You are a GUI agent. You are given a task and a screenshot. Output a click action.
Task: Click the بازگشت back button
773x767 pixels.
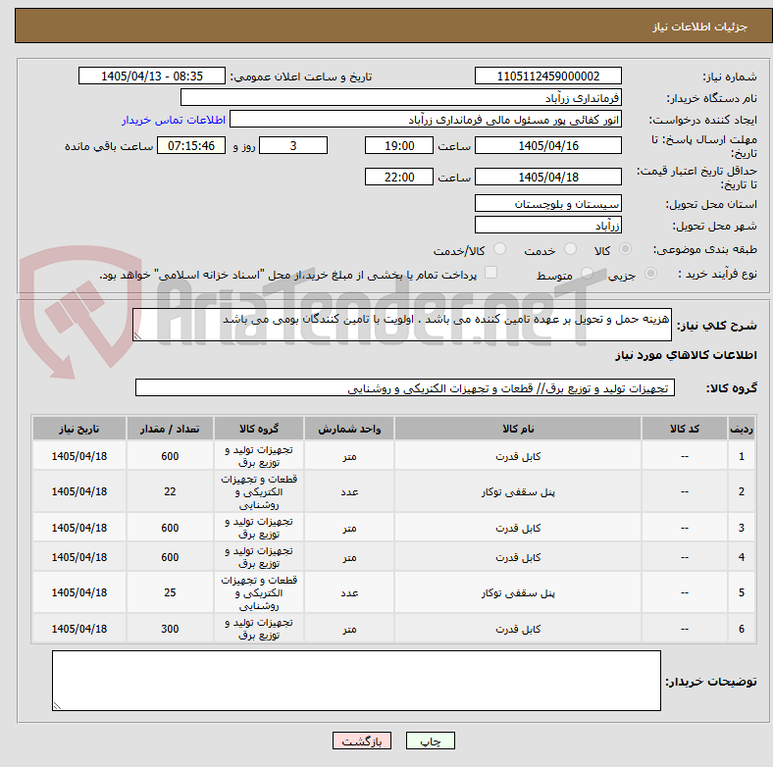362,741
